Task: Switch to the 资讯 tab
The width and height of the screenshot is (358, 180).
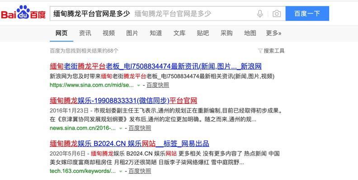Action: (x=85, y=33)
